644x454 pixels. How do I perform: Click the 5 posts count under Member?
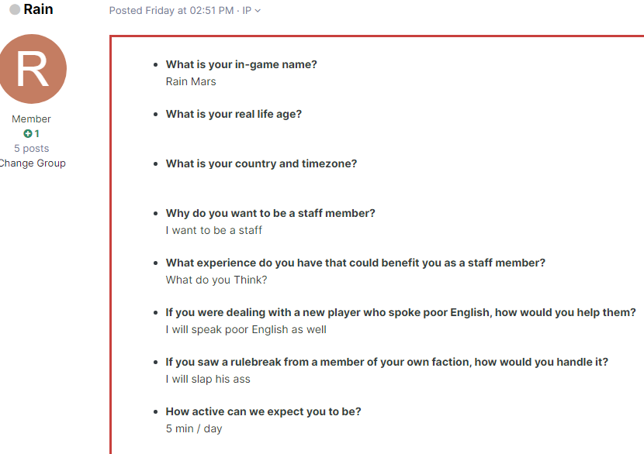32,149
